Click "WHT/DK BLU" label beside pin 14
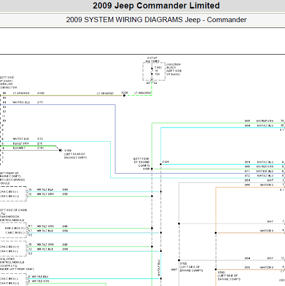The height and width of the screenshot is (286, 285). (21, 103)
